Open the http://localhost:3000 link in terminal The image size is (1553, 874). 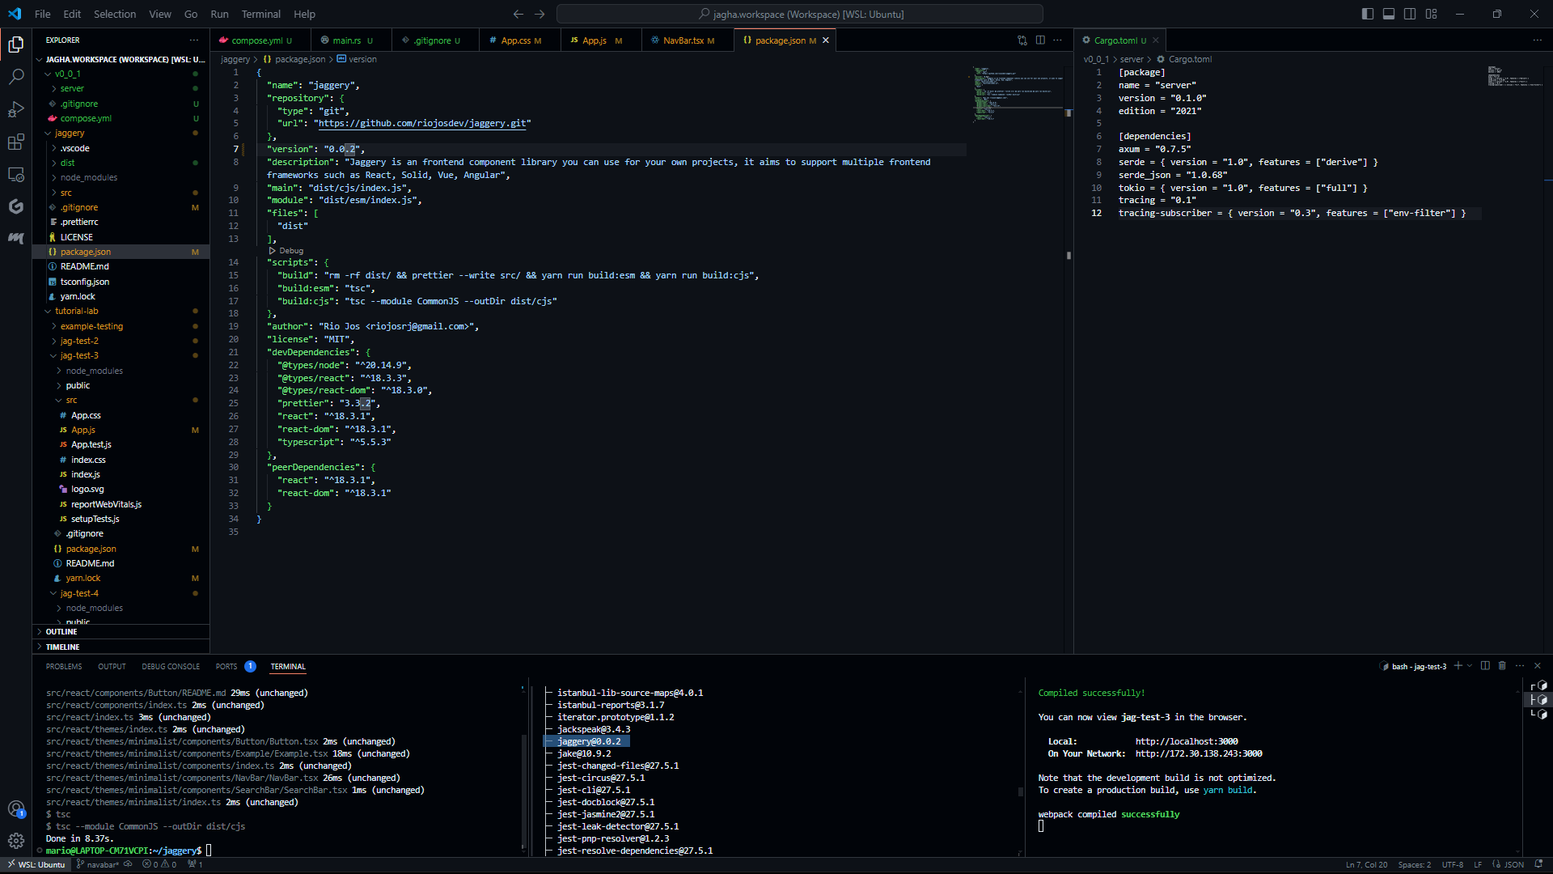1187,741
